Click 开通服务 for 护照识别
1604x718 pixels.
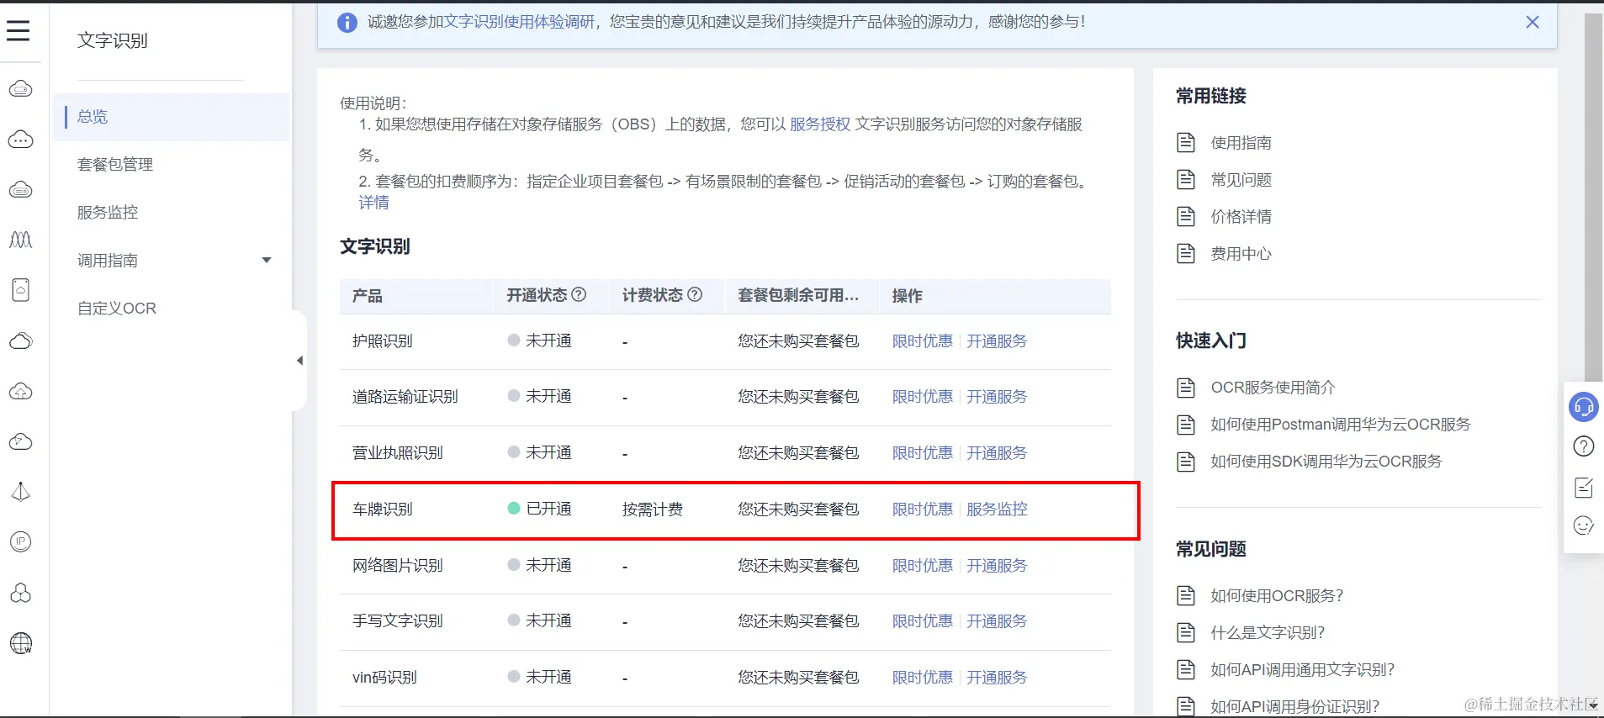[997, 341]
